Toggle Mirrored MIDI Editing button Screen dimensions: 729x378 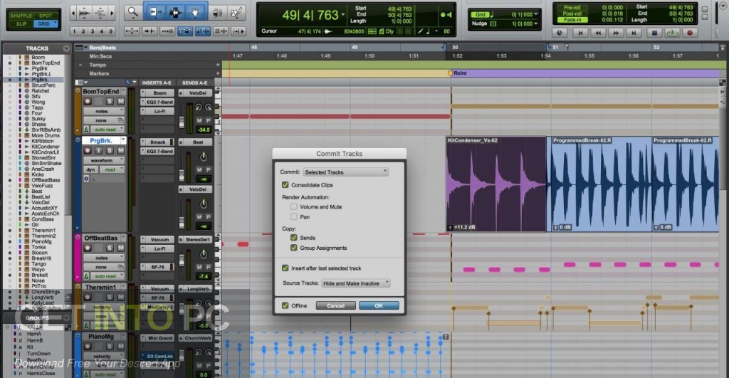pyautogui.click(x=167, y=31)
